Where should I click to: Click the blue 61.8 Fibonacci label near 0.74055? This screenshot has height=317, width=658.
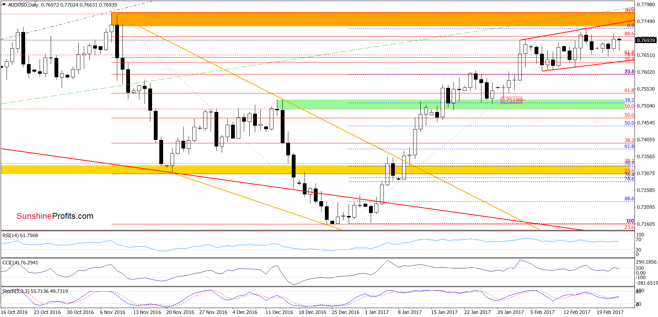click(629, 146)
